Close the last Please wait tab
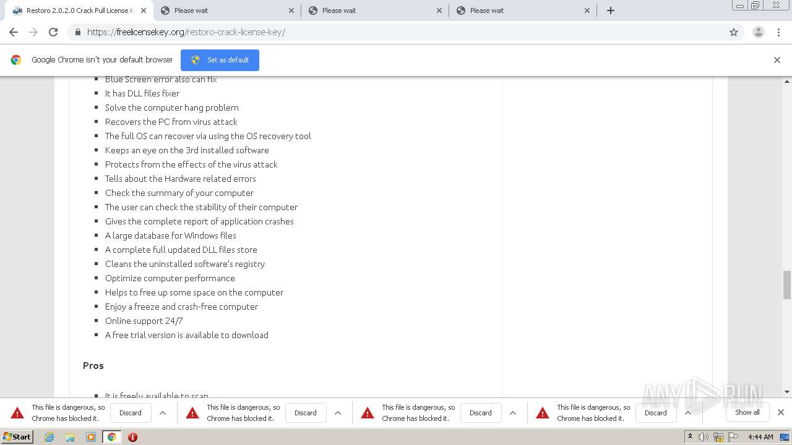This screenshot has width=792, height=445. 587,11
